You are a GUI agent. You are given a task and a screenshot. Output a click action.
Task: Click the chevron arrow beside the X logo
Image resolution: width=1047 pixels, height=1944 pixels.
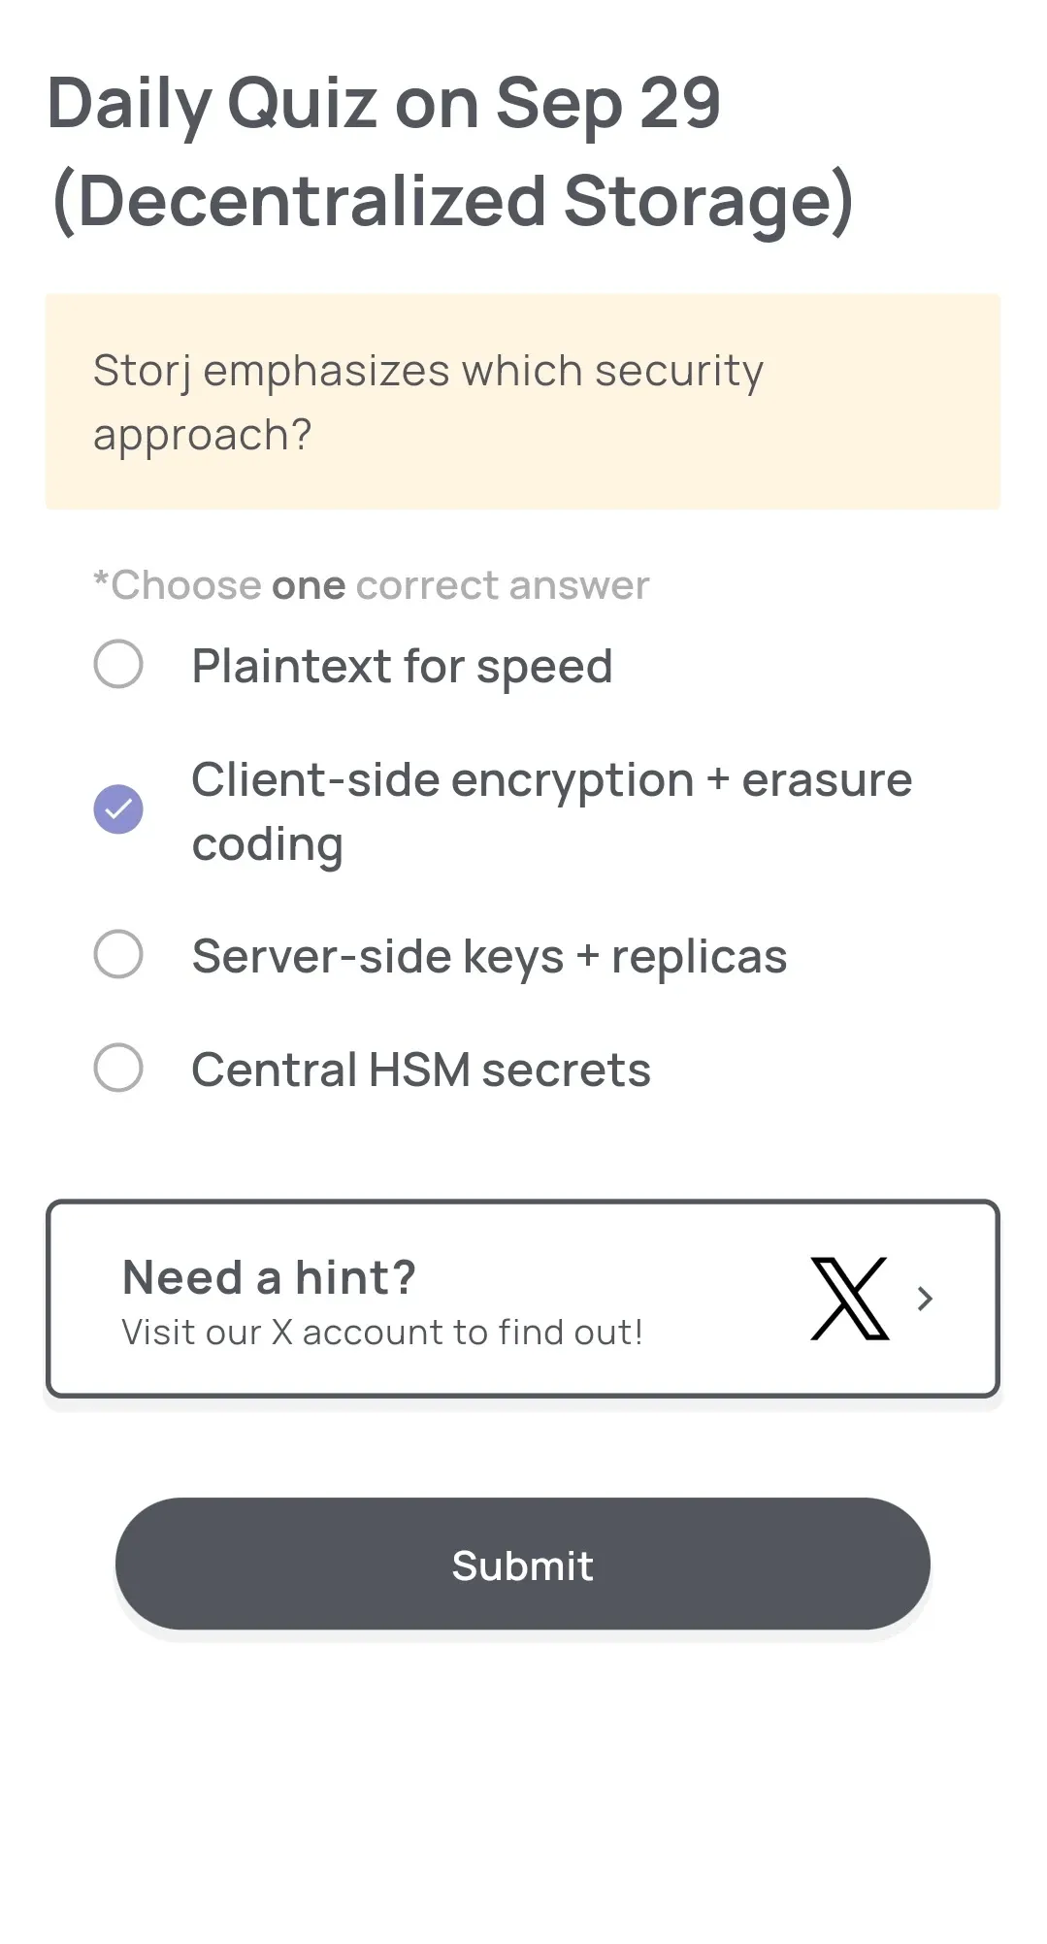(x=924, y=1299)
